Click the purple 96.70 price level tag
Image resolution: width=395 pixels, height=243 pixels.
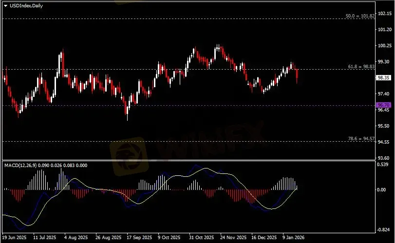point(383,105)
